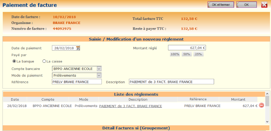
Task: Click PRELV BRAKE FRANCE reference cell
Action: 202,106
